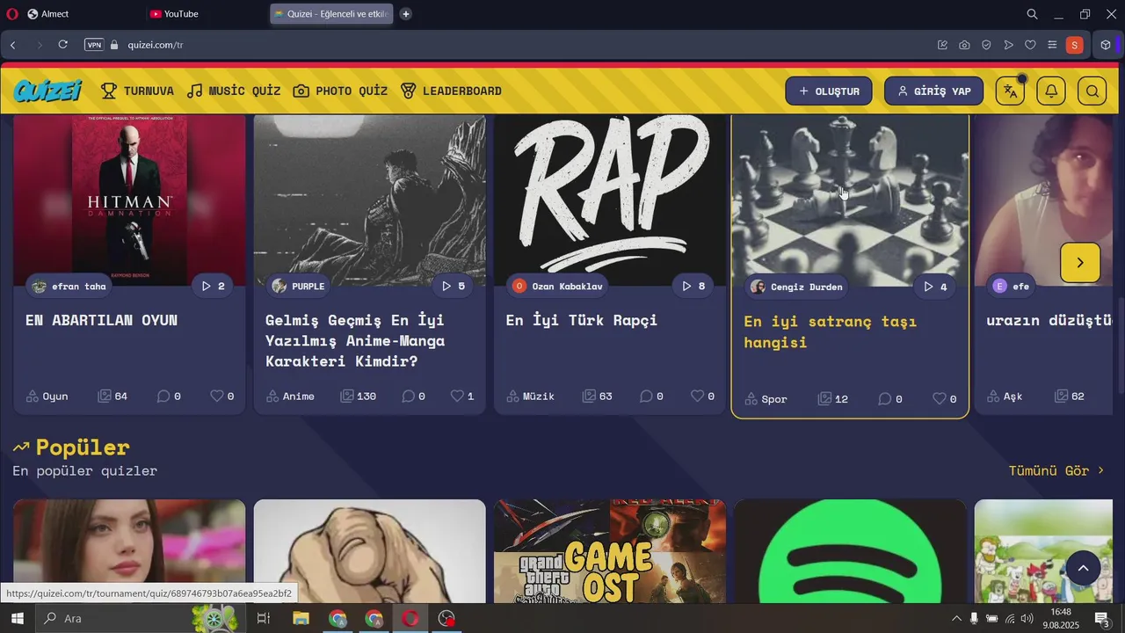Click image count 130 on anime quiz
The height and width of the screenshot is (633, 1125).
[359, 397]
